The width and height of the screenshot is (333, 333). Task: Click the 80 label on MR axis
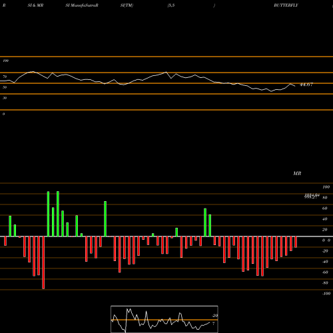pos(325,198)
